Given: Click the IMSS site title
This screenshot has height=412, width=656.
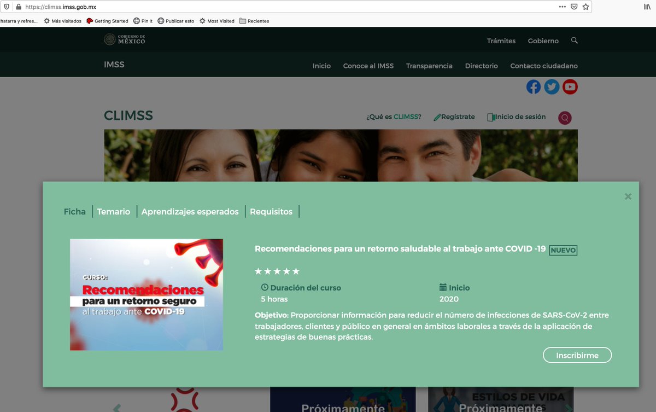Looking at the screenshot, I should click(x=114, y=65).
